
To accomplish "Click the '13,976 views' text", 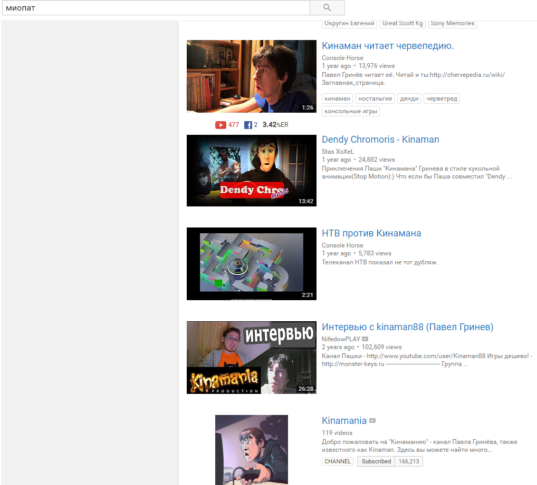I will pos(377,66).
